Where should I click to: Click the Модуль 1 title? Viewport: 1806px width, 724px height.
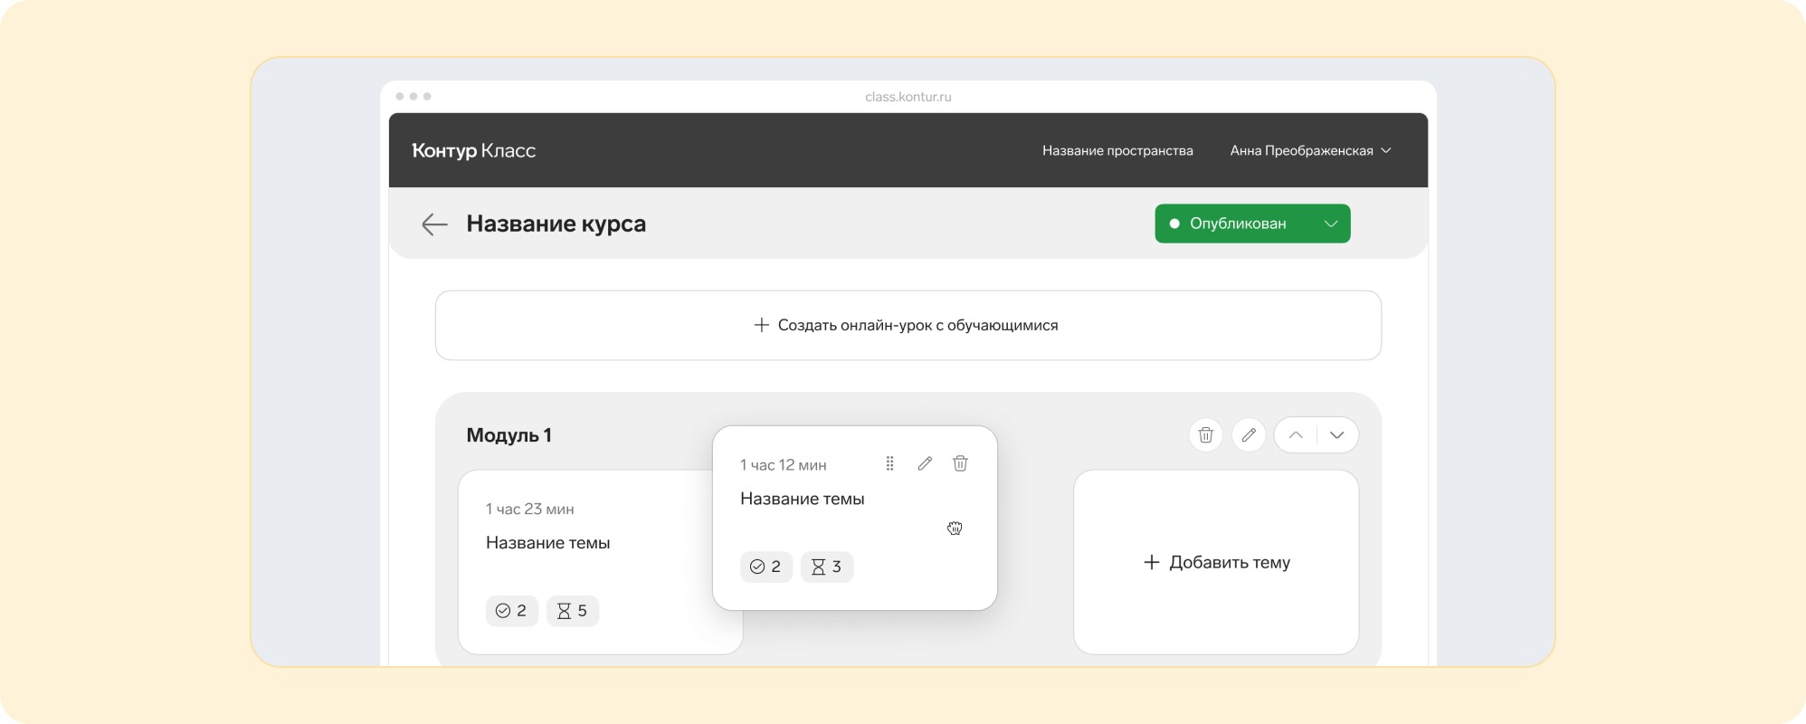pyautogui.click(x=509, y=435)
